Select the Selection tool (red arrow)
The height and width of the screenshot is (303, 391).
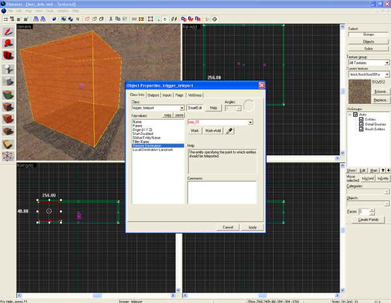[8, 31]
